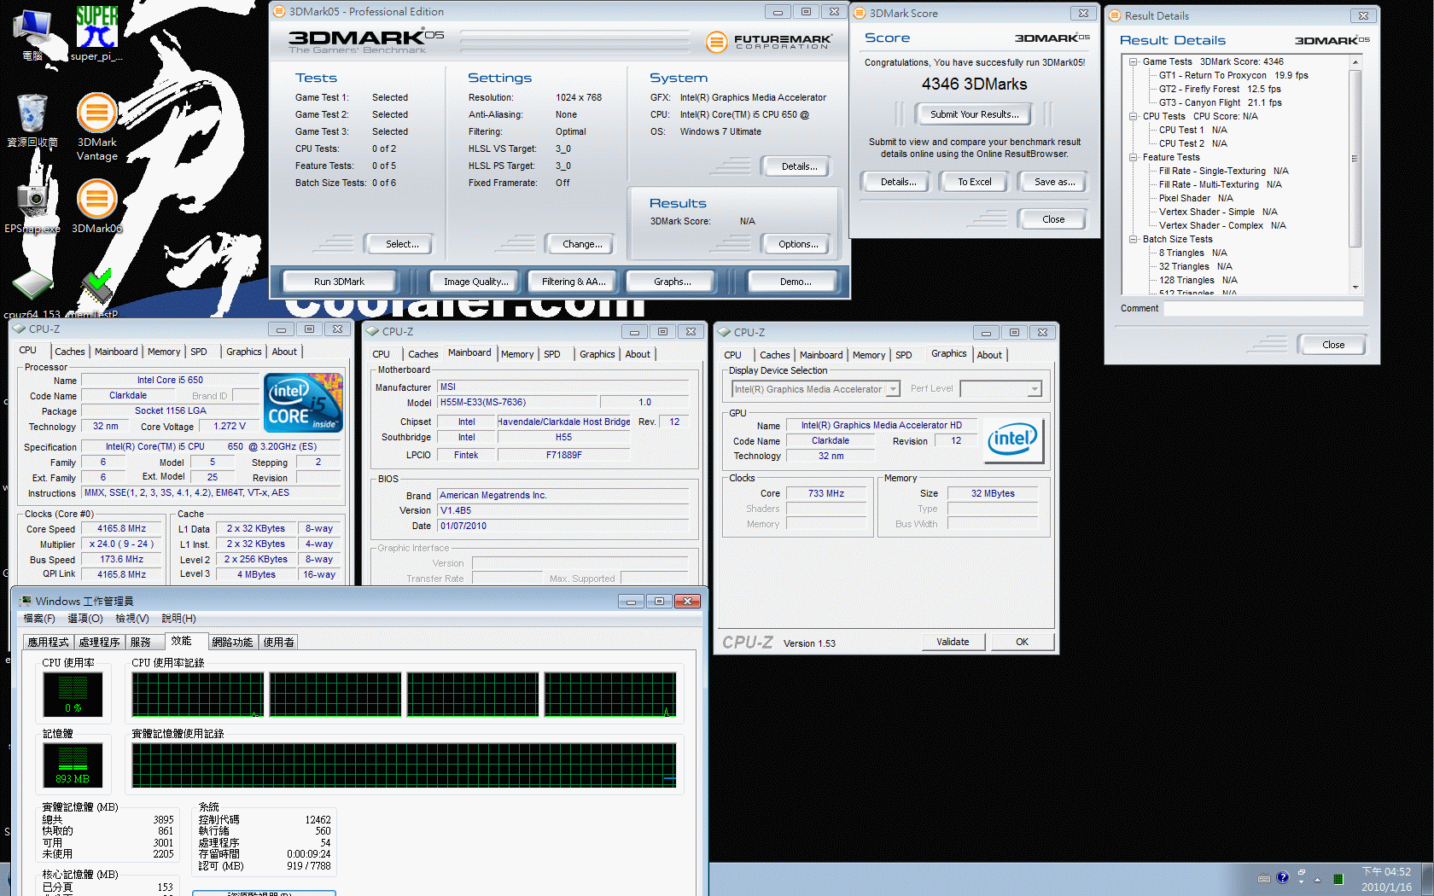
Task: Open Graphics tab in left CPU-Z window
Action: (x=243, y=352)
